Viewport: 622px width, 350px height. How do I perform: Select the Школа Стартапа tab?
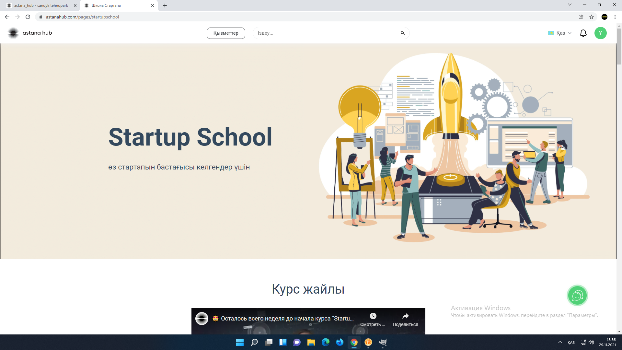pos(119,6)
